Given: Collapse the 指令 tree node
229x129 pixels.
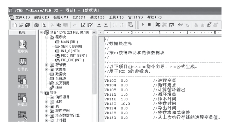Looking at the screenshot, I should pyautogui.click(x=41, y=93).
